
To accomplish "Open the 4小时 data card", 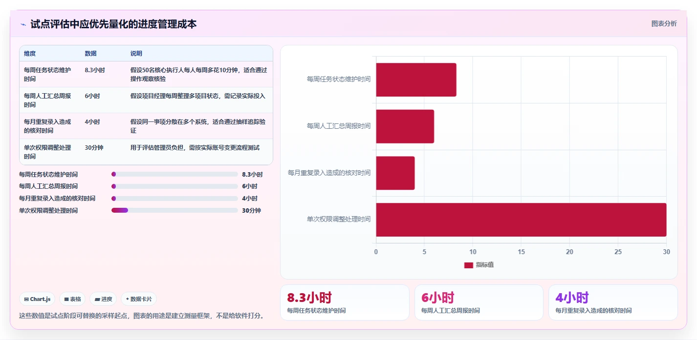I will (613, 302).
